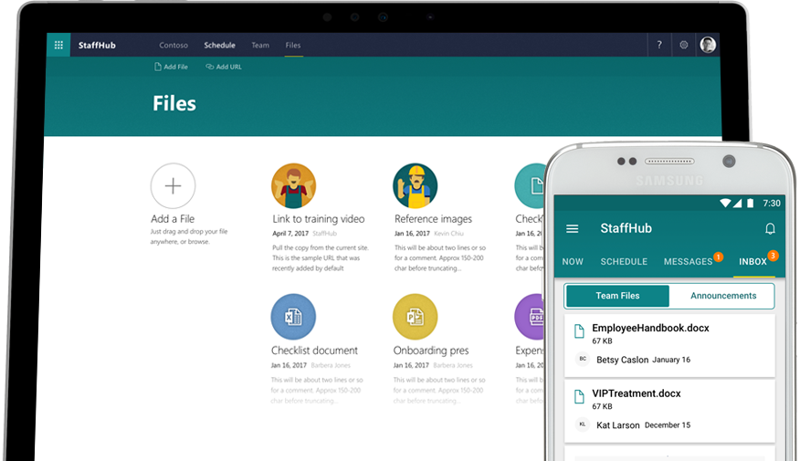
Task: Toggle to the Announcements segment
Action: pos(722,296)
